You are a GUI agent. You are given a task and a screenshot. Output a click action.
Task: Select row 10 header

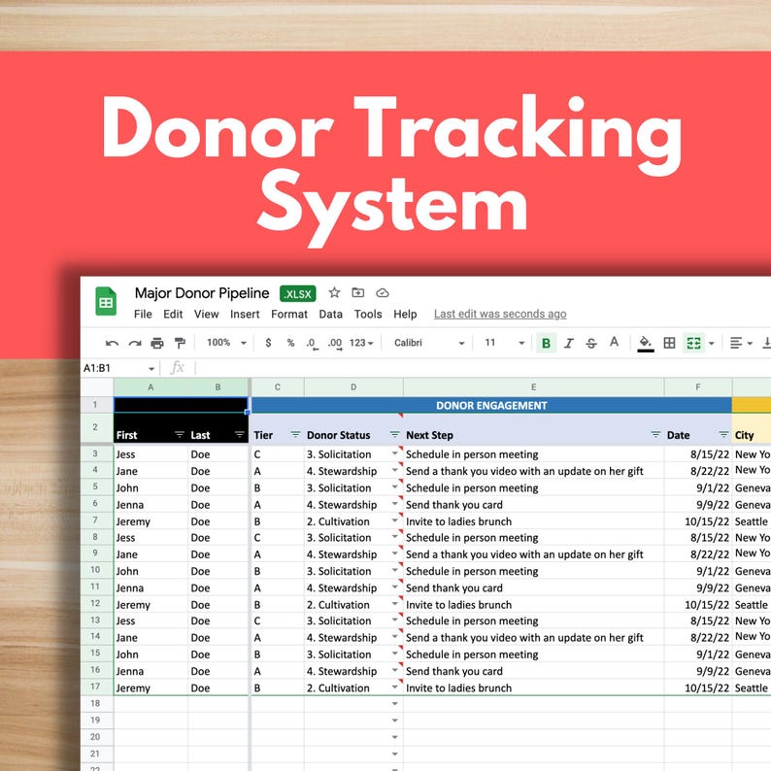(x=95, y=570)
